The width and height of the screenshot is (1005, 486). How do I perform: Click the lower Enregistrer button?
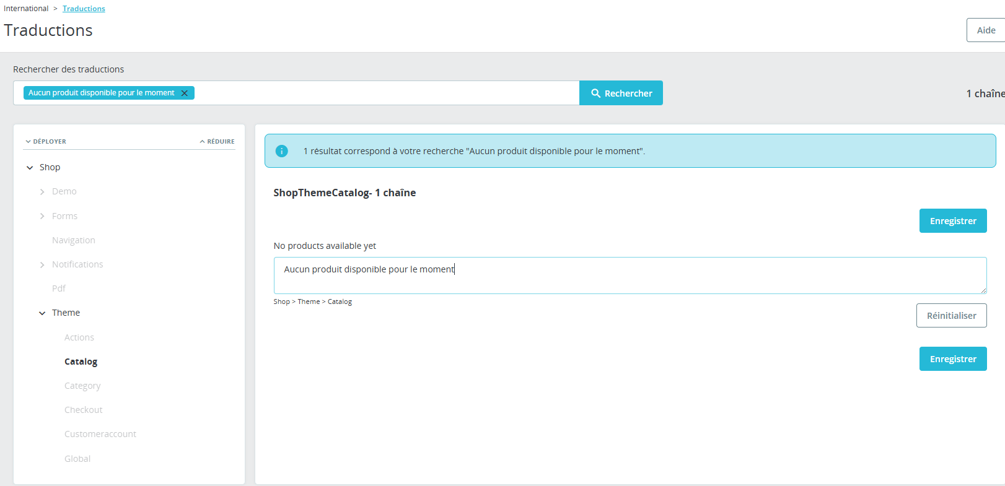(953, 359)
